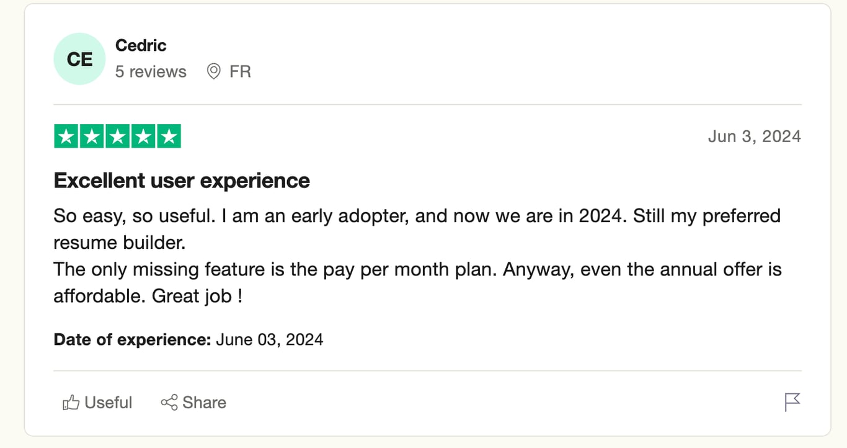Click the fourth green rating star
This screenshot has width=847, height=448.
click(143, 137)
